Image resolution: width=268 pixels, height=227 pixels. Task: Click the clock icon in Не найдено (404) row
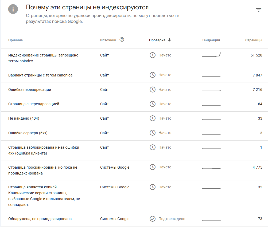[x=153, y=118]
